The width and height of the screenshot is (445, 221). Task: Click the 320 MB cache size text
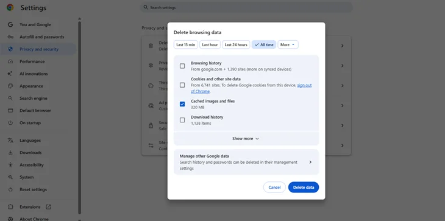coord(198,107)
